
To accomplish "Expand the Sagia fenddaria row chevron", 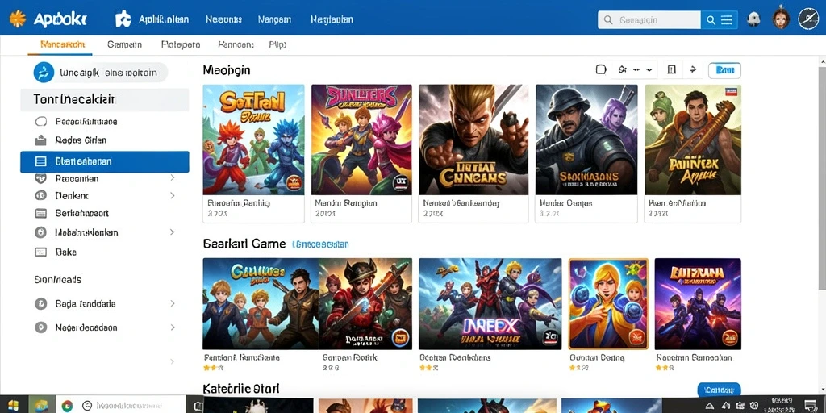I will pyautogui.click(x=173, y=303).
